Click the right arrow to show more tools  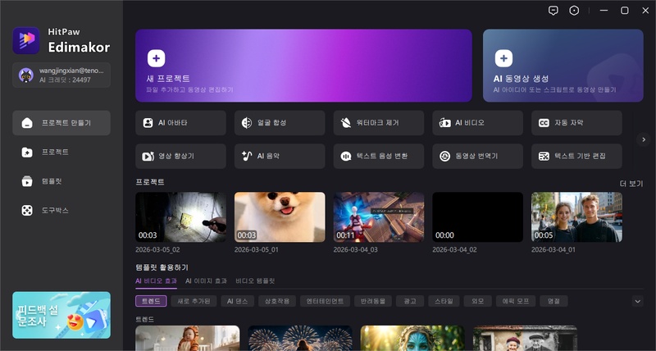644,139
